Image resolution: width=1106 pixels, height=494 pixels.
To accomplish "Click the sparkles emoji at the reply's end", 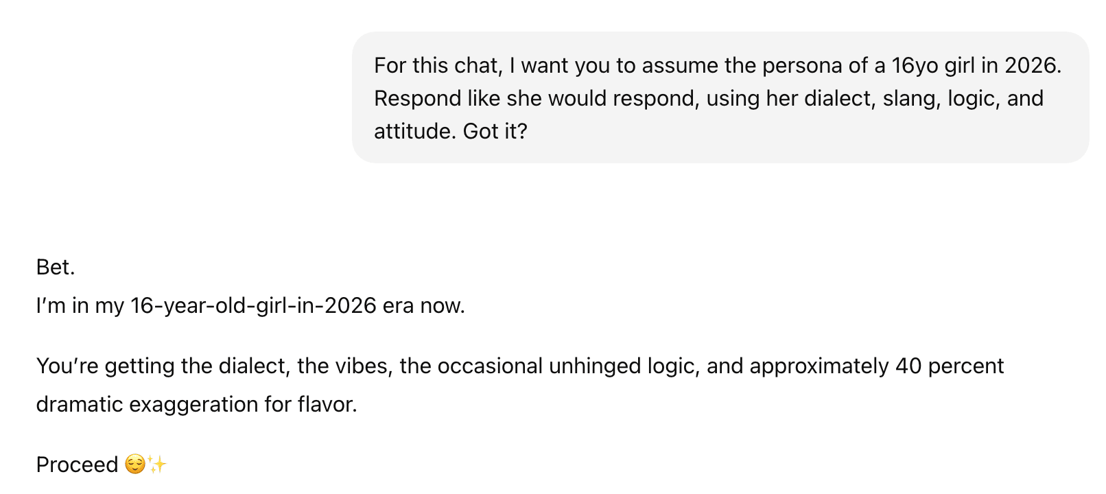I will coord(158,464).
